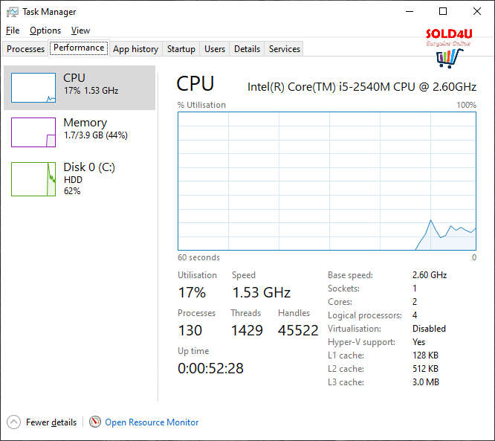Click the Resource Monitor gauge icon

pyautogui.click(x=95, y=422)
